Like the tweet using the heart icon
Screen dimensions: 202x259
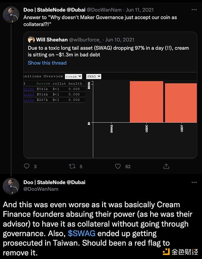(x=118, y=166)
